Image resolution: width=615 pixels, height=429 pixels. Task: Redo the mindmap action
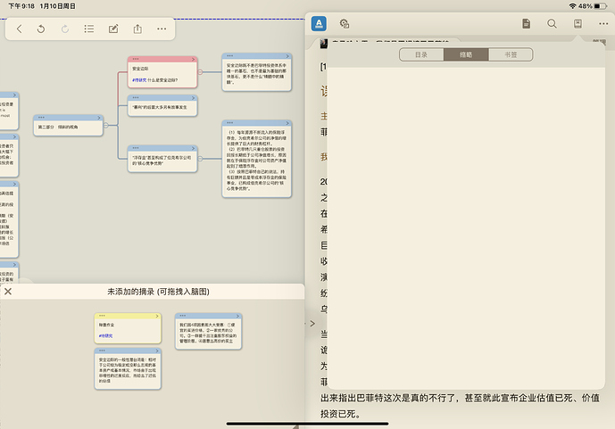65,29
